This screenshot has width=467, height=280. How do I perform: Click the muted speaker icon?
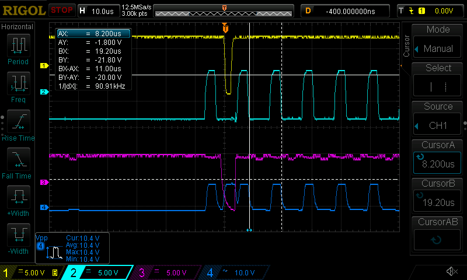click(452, 271)
